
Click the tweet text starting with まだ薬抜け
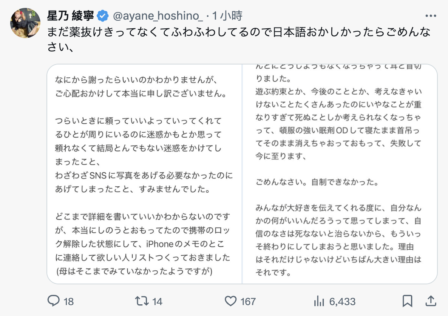239,32
